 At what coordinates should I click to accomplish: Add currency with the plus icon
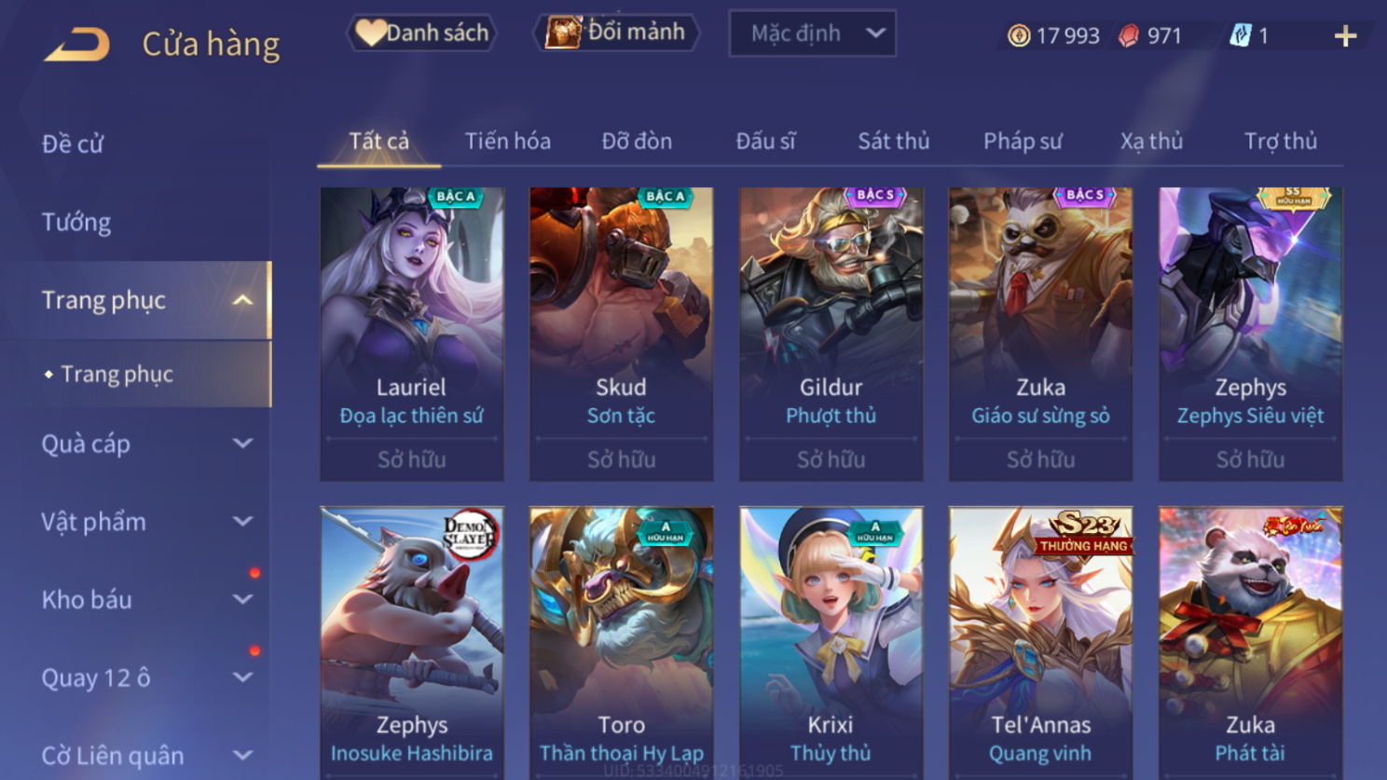pos(1345,36)
